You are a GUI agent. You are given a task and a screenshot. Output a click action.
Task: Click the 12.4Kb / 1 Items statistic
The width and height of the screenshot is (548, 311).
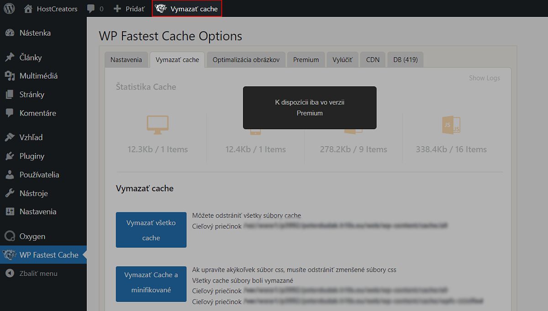pyautogui.click(x=256, y=149)
